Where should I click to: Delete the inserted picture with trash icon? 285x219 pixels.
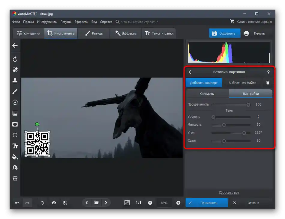click(x=268, y=83)
